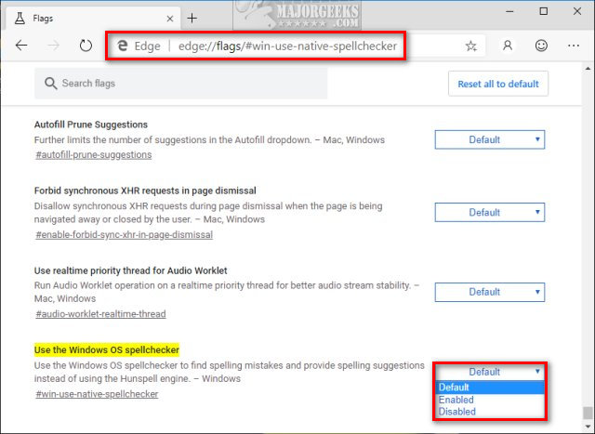Collapse the Windows OS spellchecker dropdown

pyautogui.click(x=490, y=372)
